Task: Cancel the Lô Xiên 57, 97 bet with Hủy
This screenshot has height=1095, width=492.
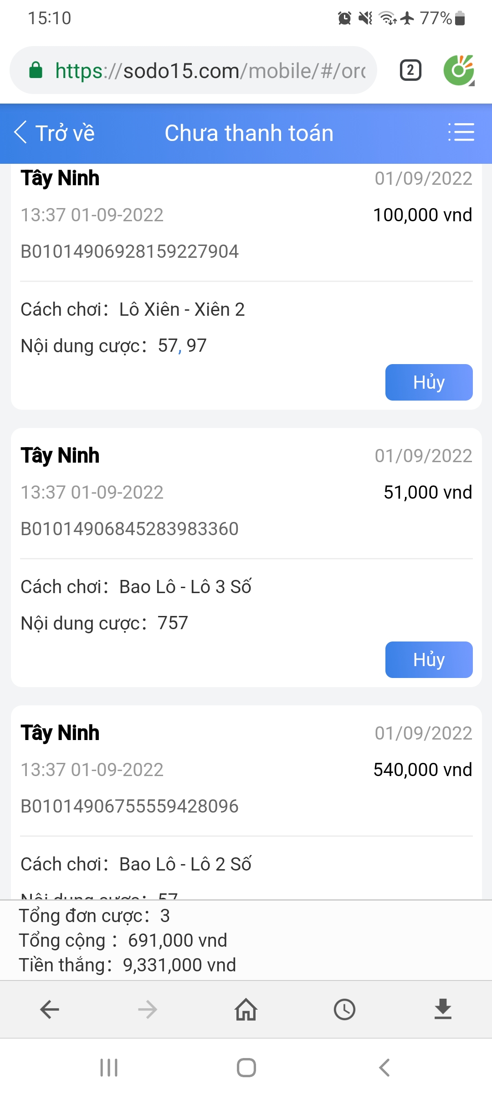Action: pos(429,382)
